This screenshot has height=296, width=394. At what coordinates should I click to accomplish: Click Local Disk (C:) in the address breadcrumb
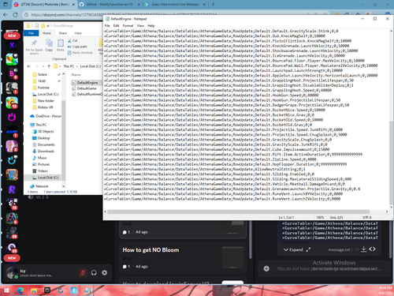tap(91, 66)
